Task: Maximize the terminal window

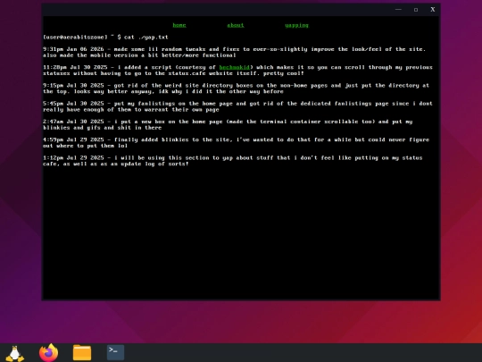Action: click(416, 10)
